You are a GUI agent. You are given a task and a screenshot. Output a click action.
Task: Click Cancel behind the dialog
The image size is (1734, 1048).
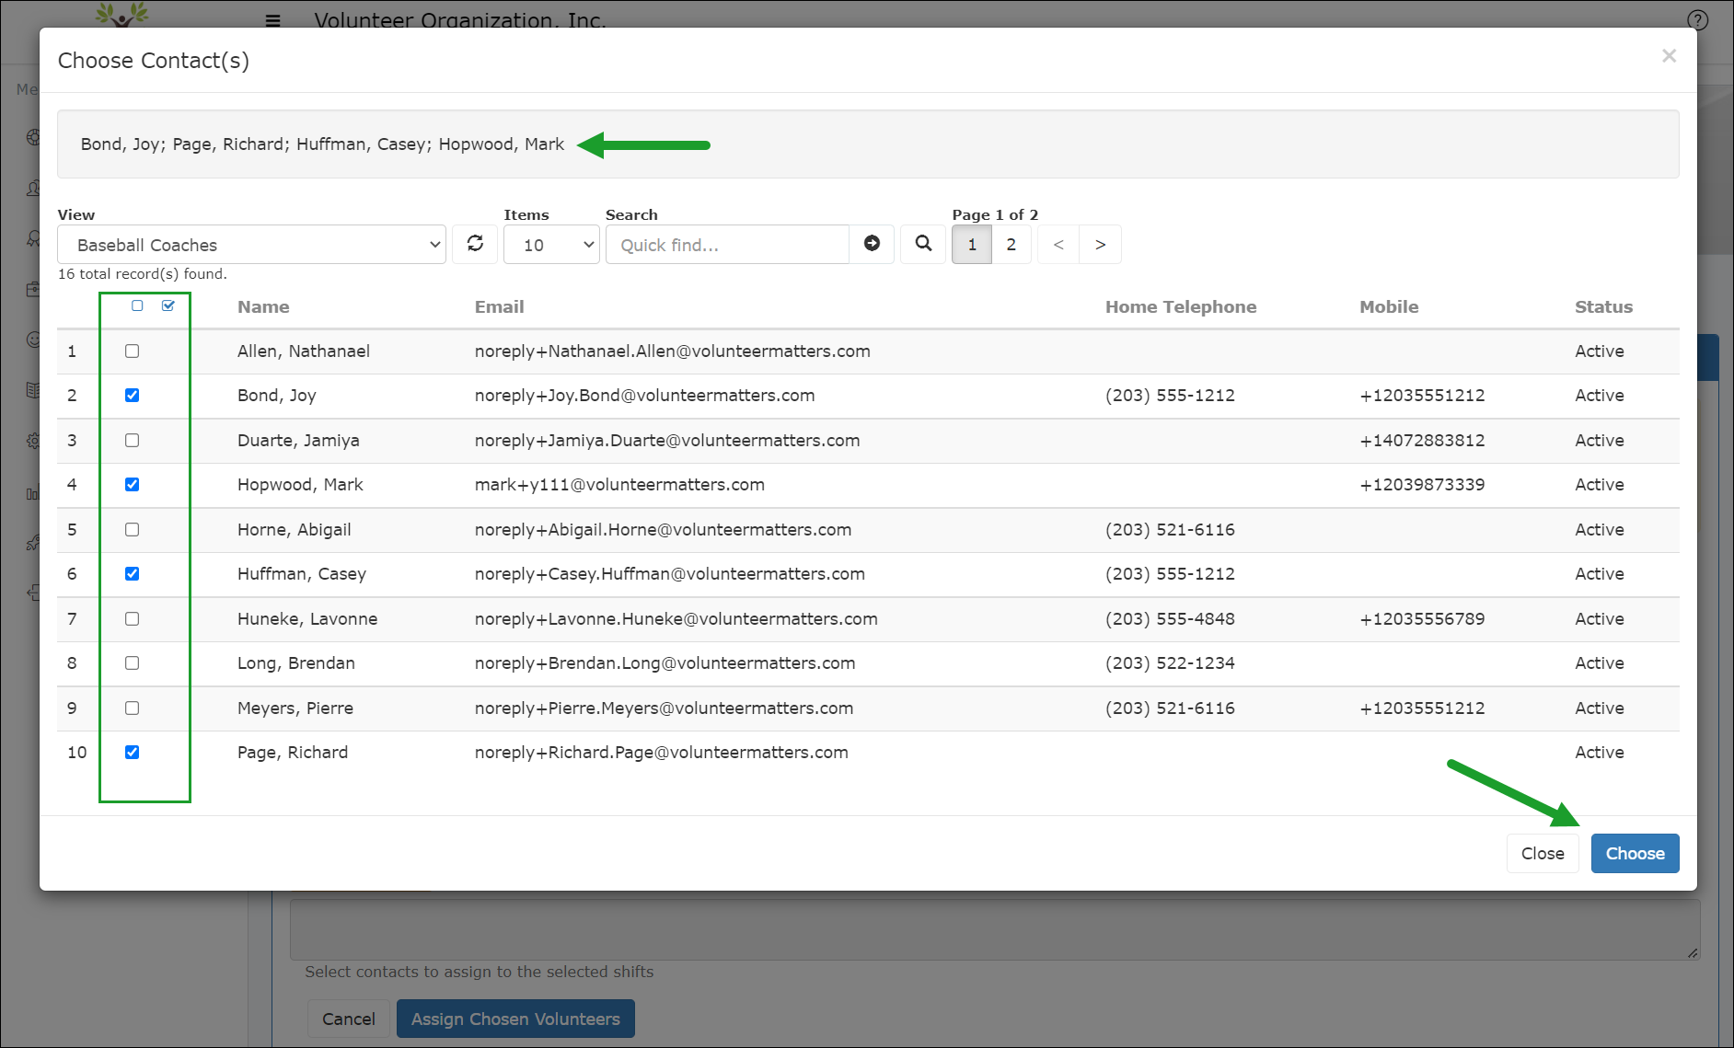click(x=348, y=1019)
